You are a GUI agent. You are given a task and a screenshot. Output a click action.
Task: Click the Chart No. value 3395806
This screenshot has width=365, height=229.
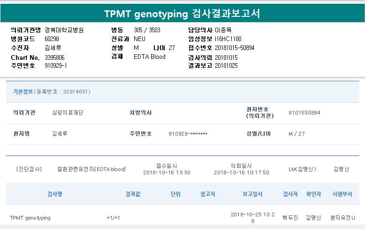pyautogui.click(x=54, y=57)
